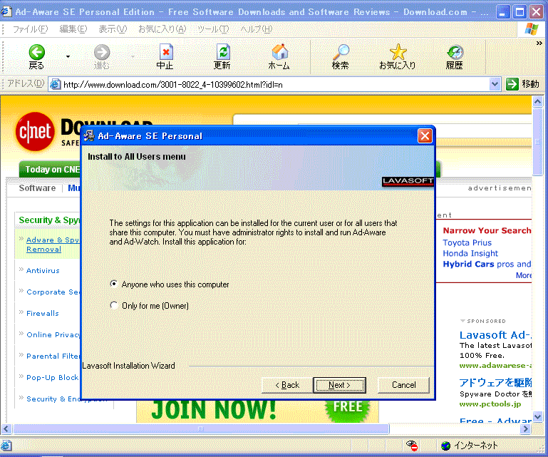
Task: Click the page icon in address bar
Action: (55, 84)
